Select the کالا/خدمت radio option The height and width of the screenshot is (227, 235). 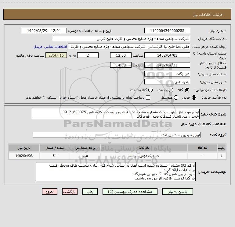(150, 90)
